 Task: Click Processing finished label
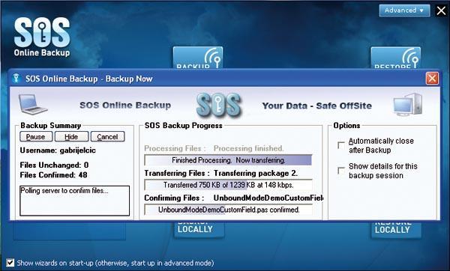[x=248, y=148]
